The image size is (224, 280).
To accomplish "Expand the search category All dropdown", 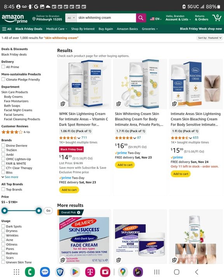I will [71, 18].
